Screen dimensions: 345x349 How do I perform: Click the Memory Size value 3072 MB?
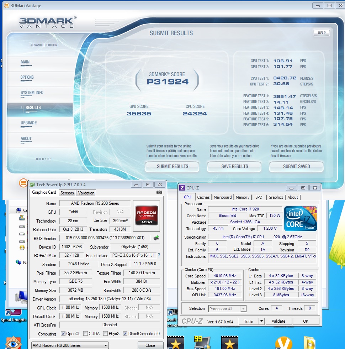pos(75,290)
